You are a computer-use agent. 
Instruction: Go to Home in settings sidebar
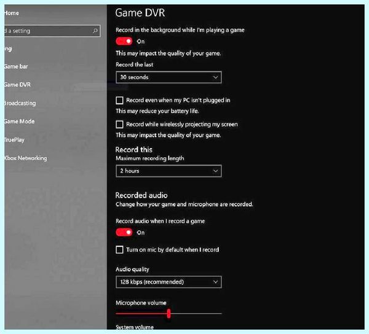(x=12, y=13)
